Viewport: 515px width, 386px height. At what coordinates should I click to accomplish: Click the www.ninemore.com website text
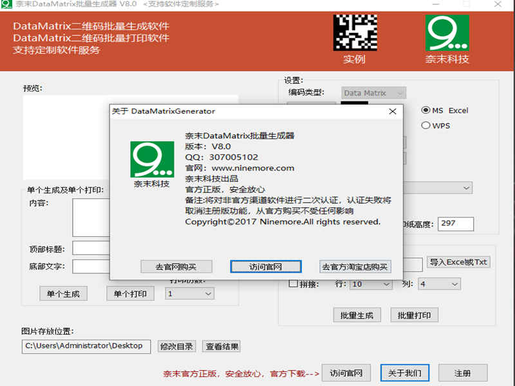(x=253, y=168)
